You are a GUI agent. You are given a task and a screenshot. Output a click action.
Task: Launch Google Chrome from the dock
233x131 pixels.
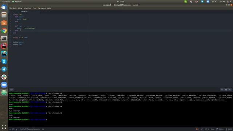pos(4,31)
